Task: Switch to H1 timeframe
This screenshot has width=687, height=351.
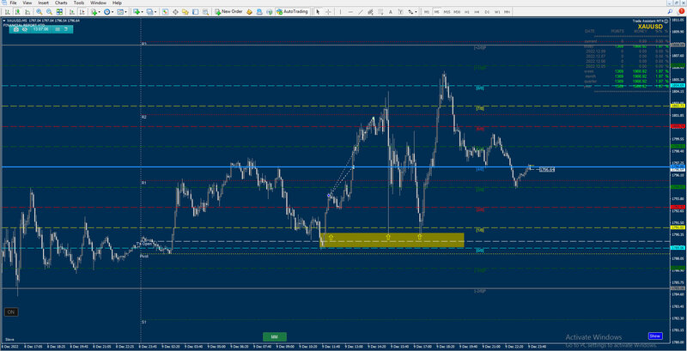Action: tap(467, 12)
